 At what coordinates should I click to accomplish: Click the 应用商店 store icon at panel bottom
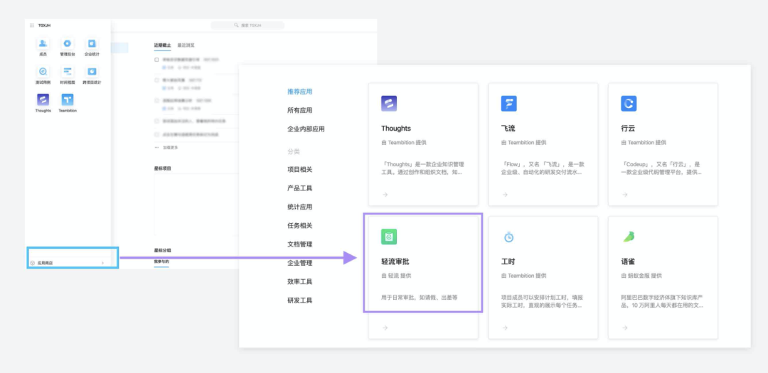pos(32,263)
